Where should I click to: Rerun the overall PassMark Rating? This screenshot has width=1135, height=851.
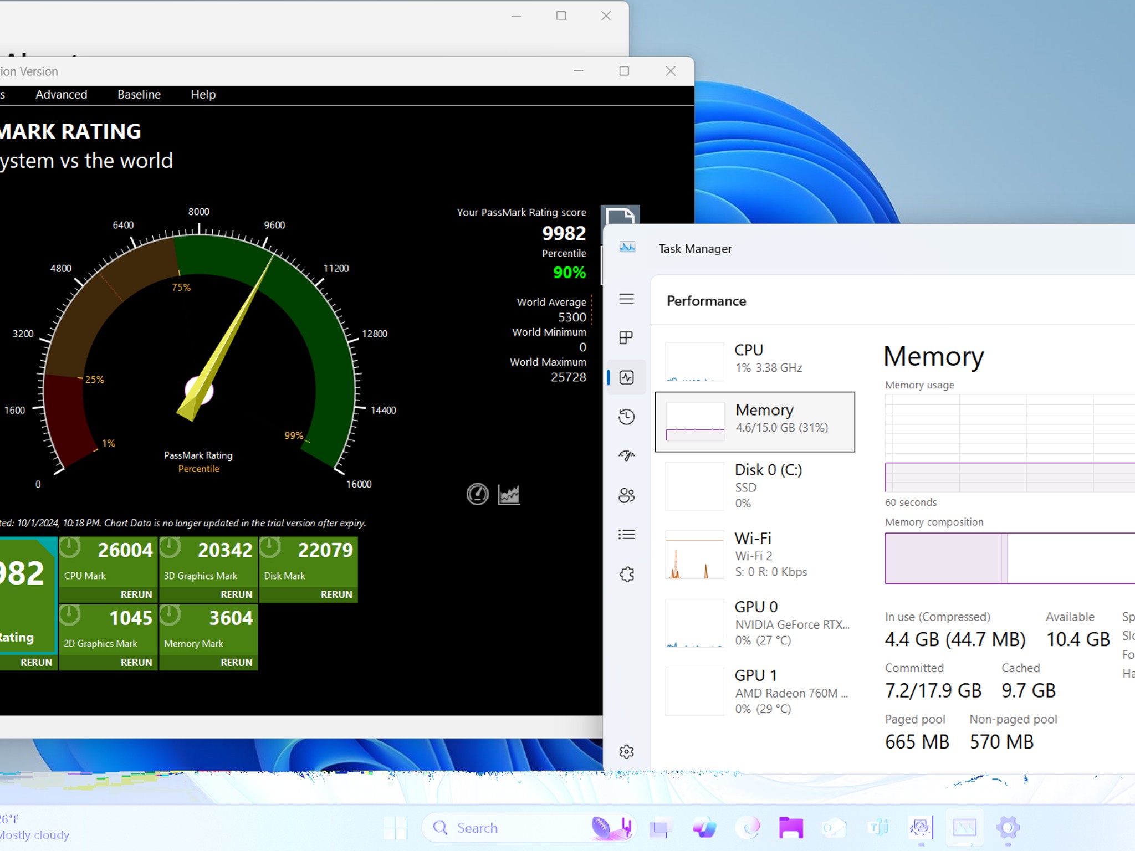click(x=36, y=662)
